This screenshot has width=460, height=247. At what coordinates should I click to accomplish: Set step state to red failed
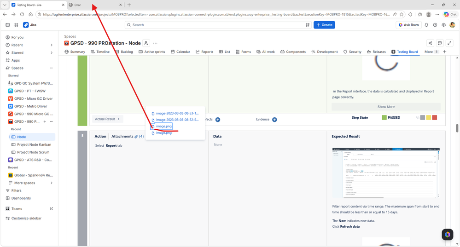[x=435, y=117]
